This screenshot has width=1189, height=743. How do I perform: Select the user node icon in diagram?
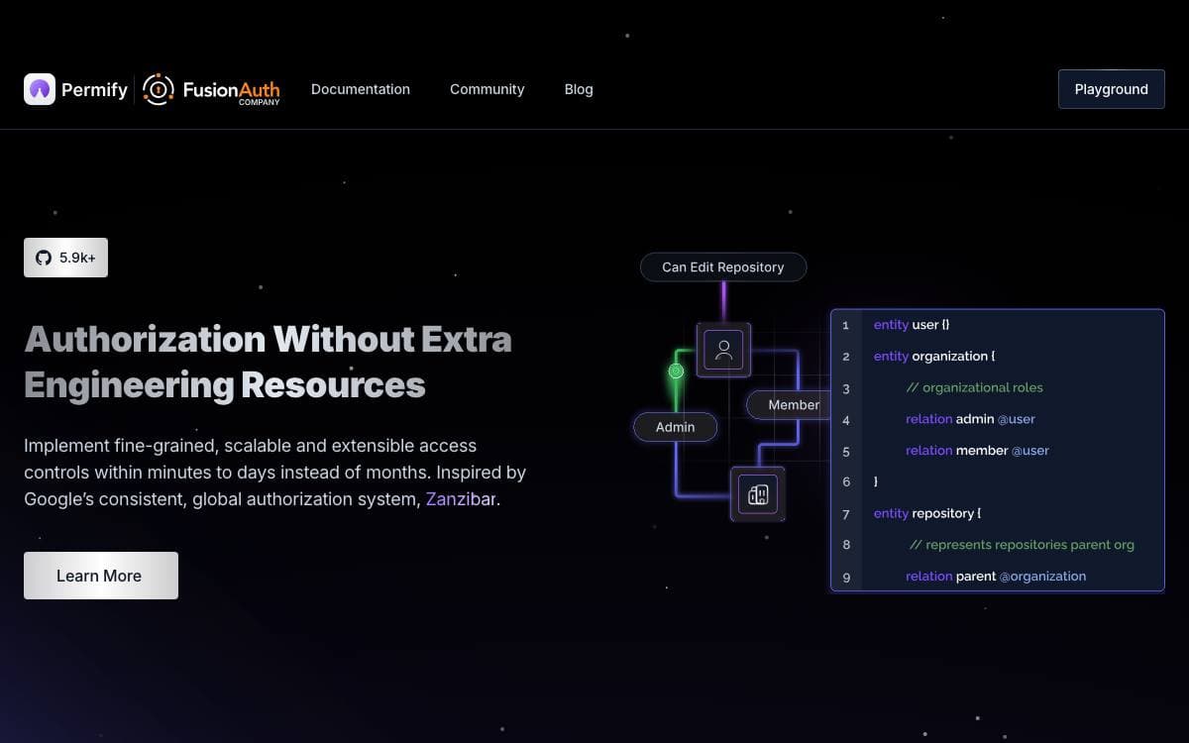pos(723,350)
